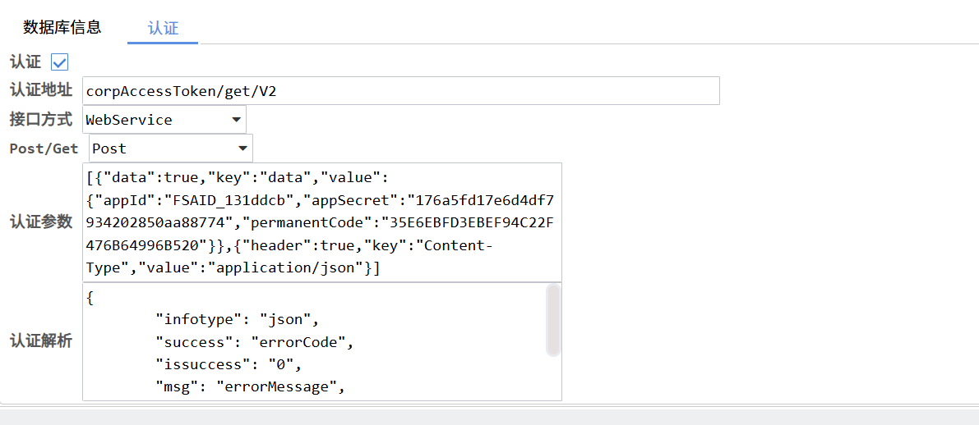Click the 认证解析 vertical scrollbar thumb
Viewport: 979px width, 425px height.
pyautogui.click(x=553, y=320)
